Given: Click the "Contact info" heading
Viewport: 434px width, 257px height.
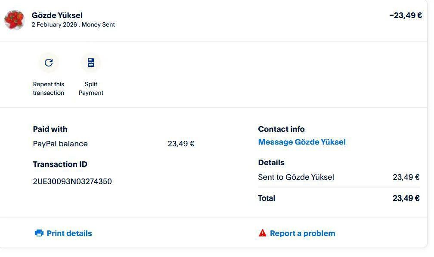Looking at the screenshot, I should [x=281, y=129].
